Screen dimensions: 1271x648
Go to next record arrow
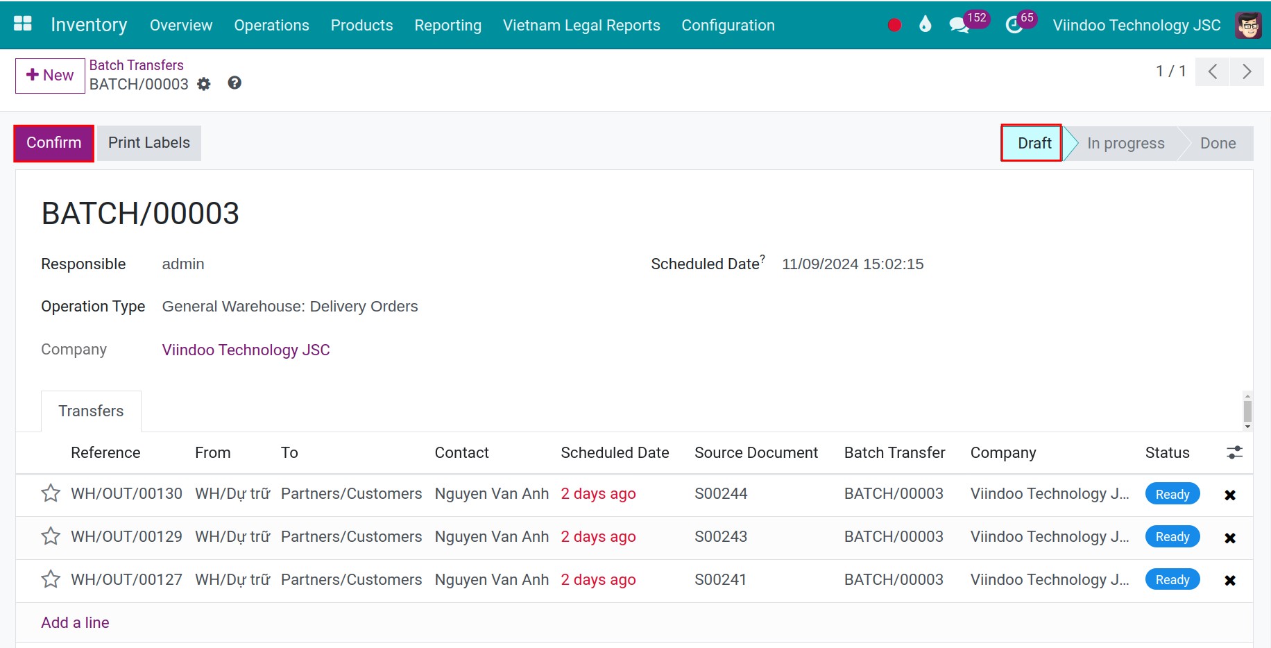point(1247,71)
